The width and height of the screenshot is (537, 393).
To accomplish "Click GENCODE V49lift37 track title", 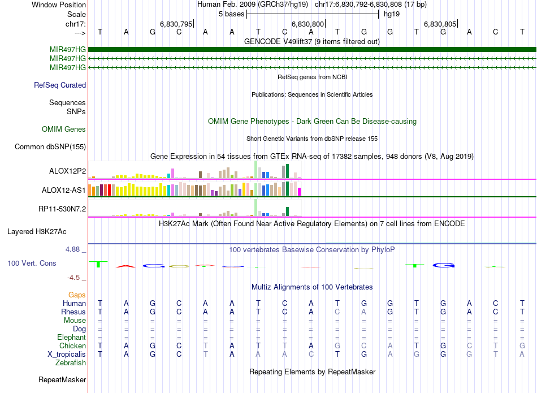I will pyautogui.click(x=312, y=41).
